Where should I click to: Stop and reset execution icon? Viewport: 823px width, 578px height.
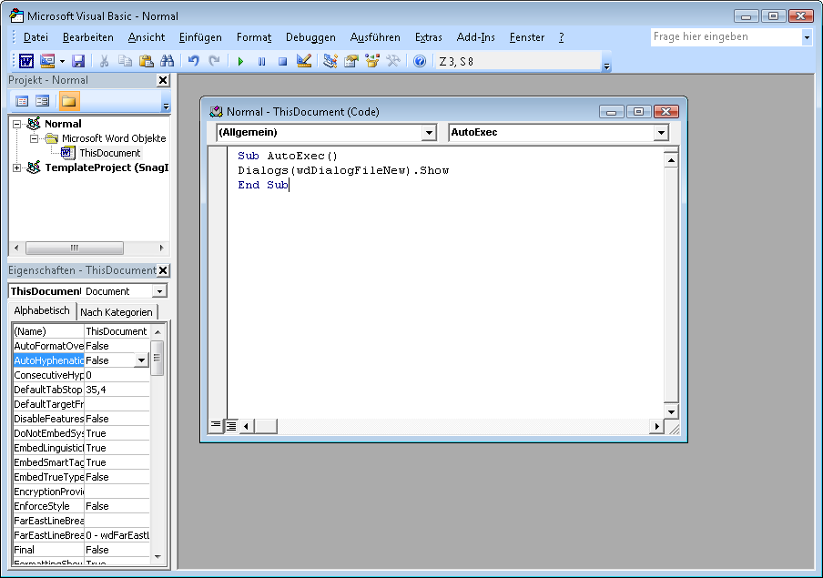(282, 61)
